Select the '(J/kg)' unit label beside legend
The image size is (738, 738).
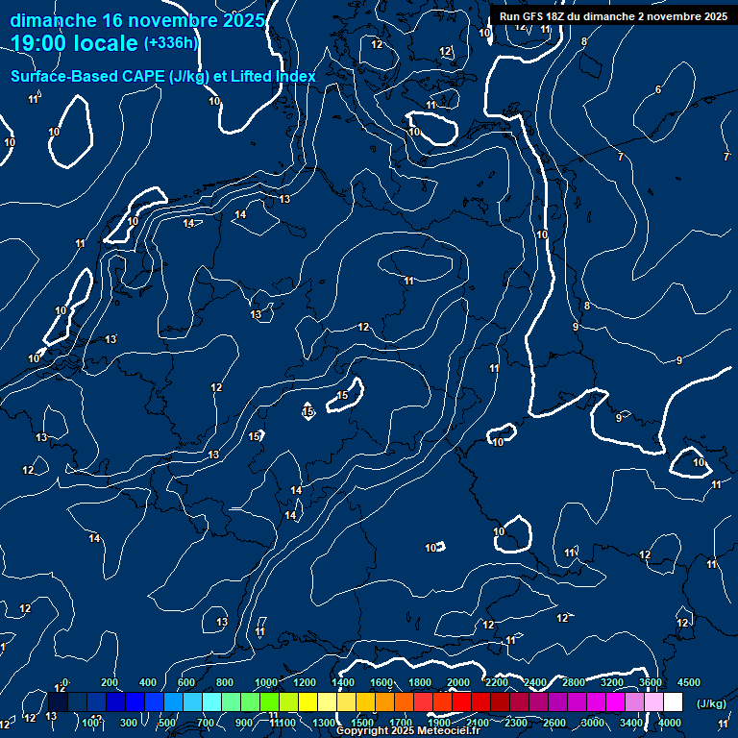(x=711, y=703)
